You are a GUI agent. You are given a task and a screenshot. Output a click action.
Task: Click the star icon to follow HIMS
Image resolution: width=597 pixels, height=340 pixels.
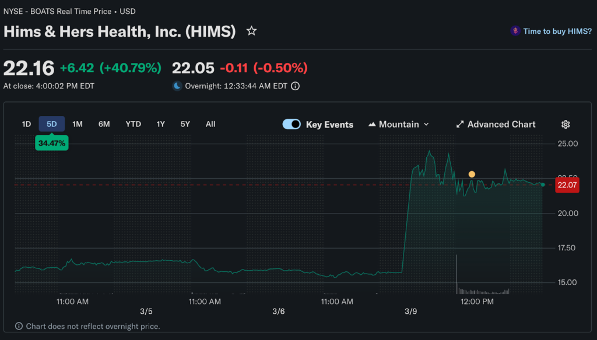251,31
